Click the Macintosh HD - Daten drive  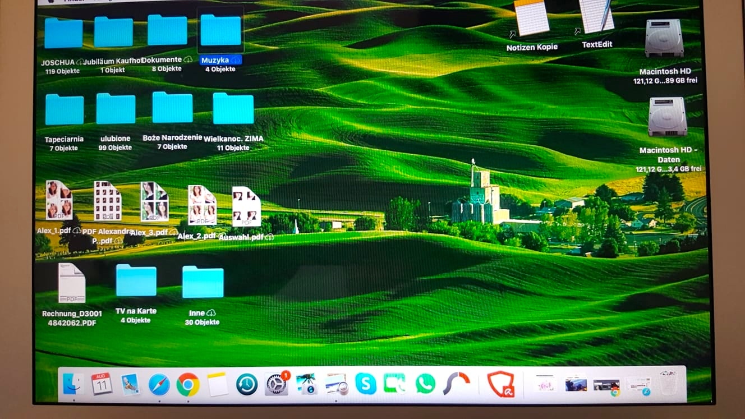(667, 117)
